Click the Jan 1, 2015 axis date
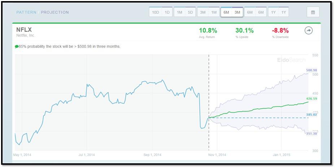 pyautogui.click(x=282, y=155)
